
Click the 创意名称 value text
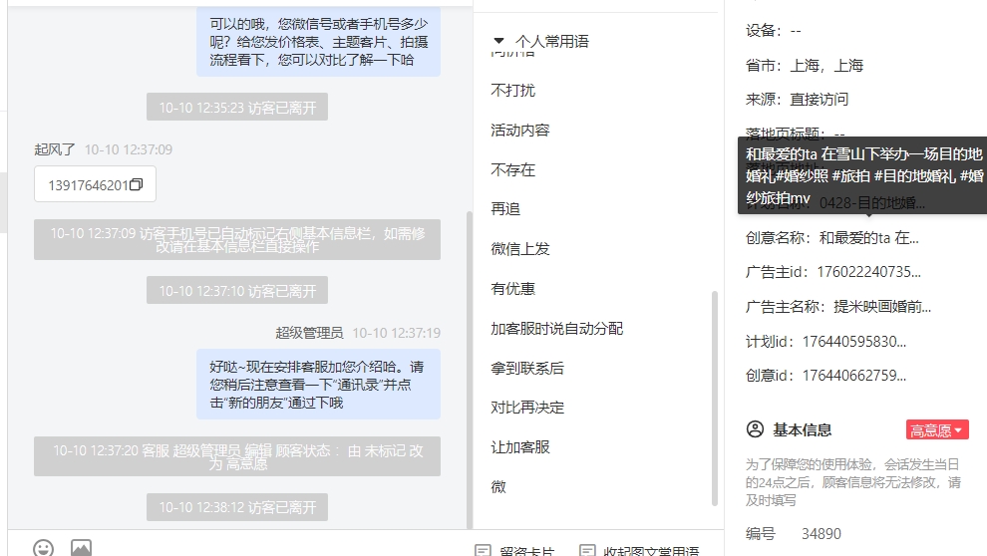868,238
